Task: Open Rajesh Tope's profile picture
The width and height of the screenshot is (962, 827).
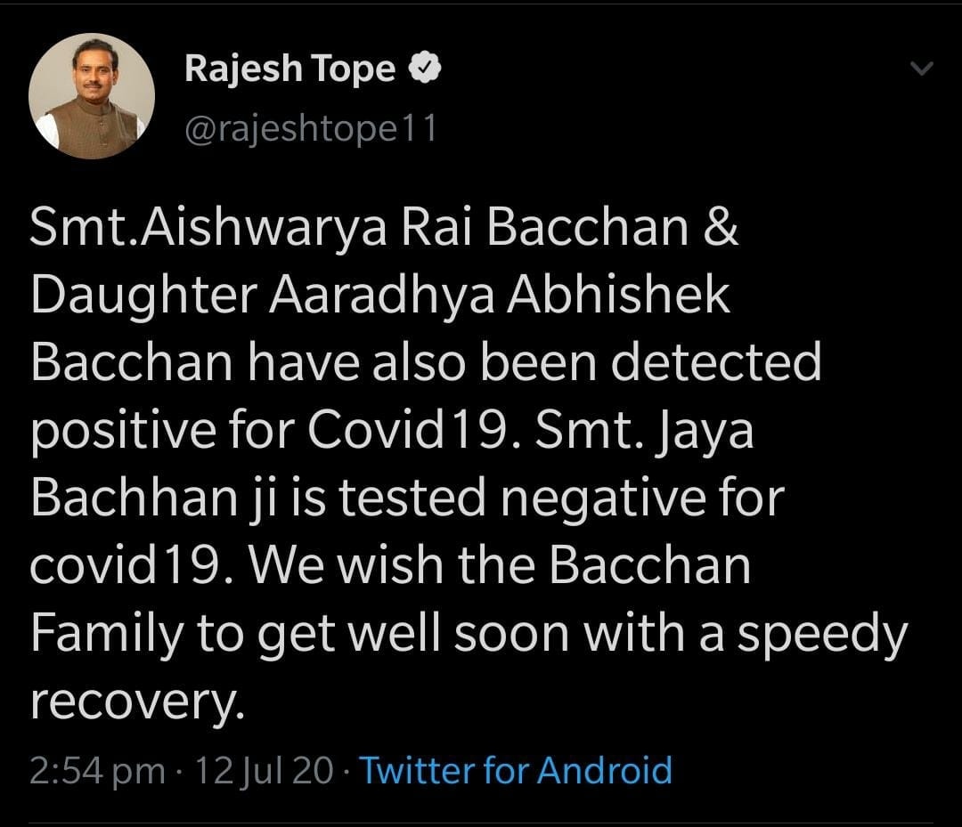Action: pyautogui.click(x=92, y=96)
